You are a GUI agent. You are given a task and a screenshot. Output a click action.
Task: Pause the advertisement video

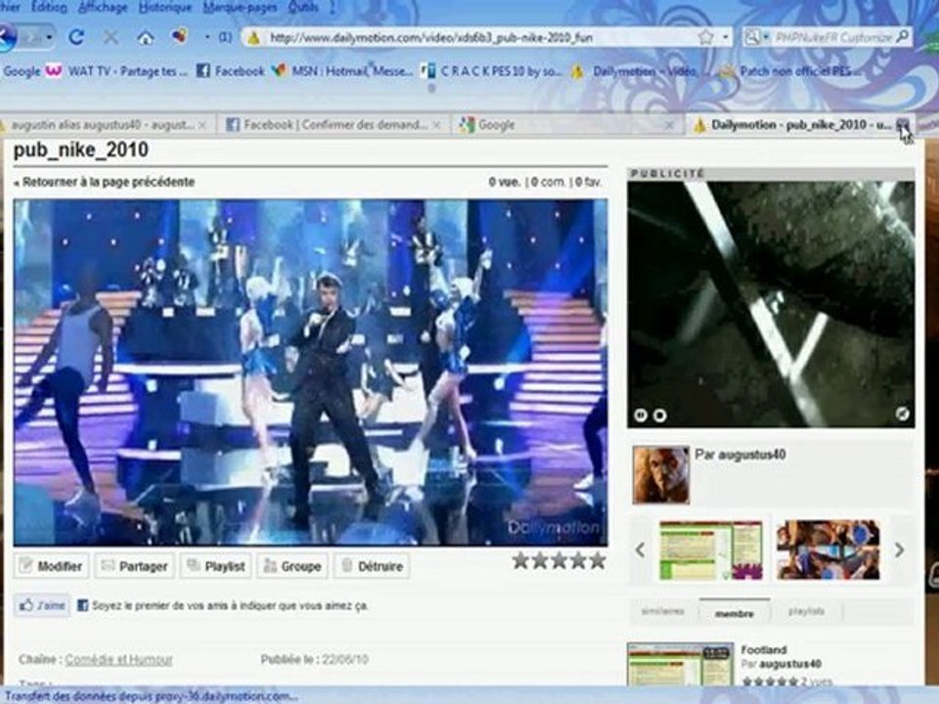click(641, 415)
